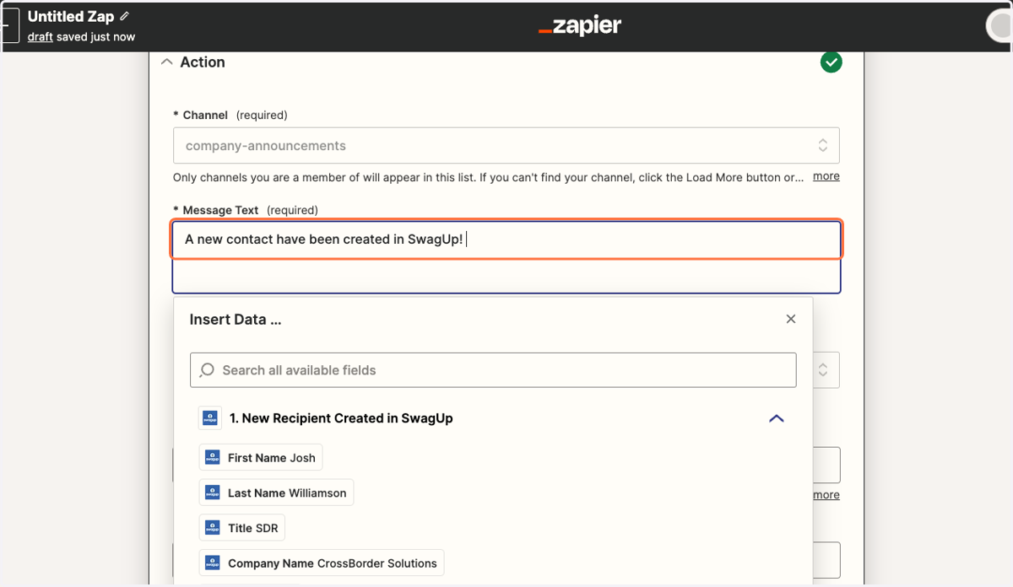Click the profile avatar at top right
Screen dimensions: 1013x587
pos(1000,26)
